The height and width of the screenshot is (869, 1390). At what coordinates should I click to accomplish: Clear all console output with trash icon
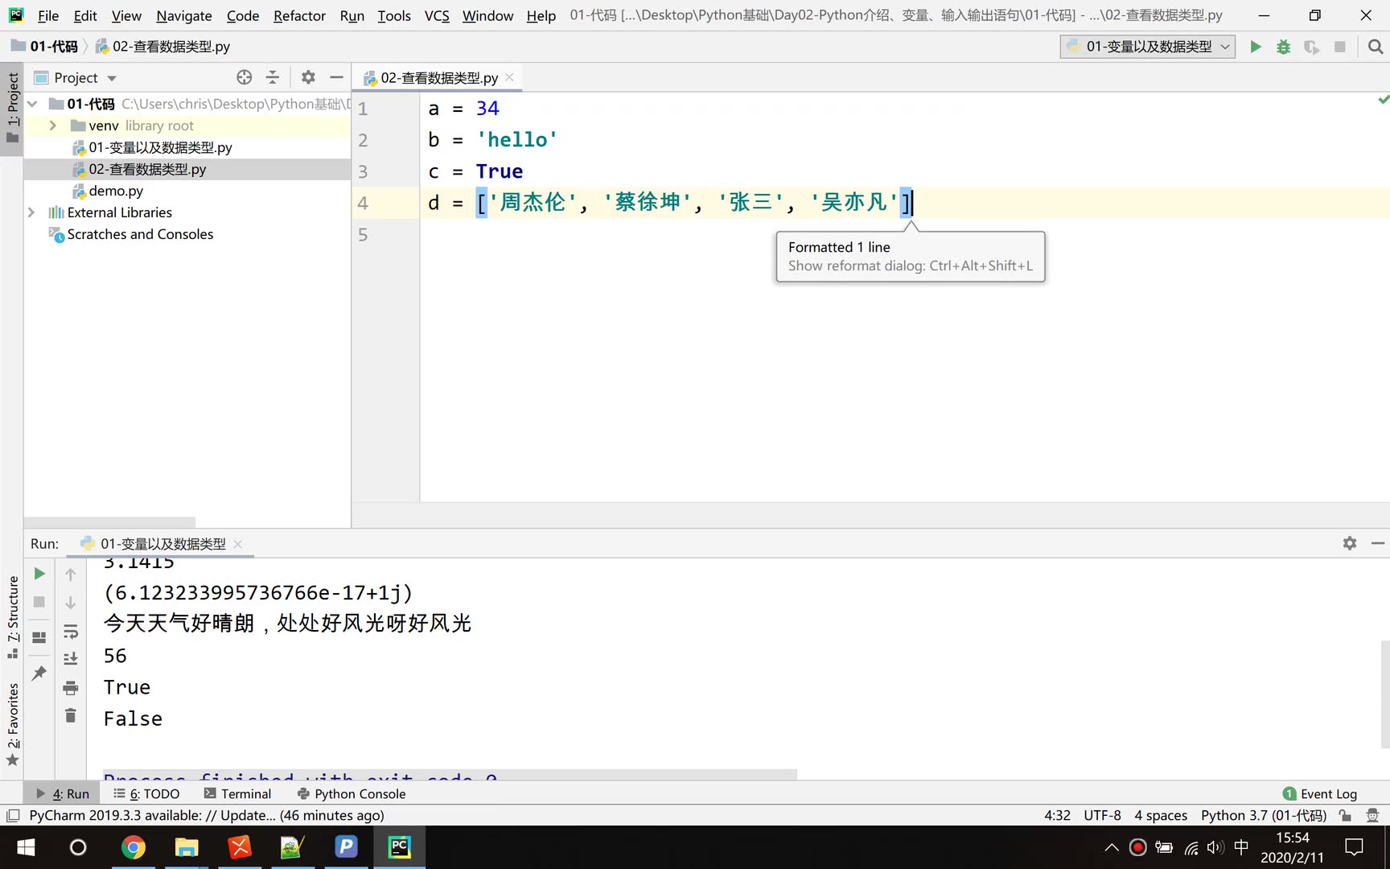(x=71, y=715)
